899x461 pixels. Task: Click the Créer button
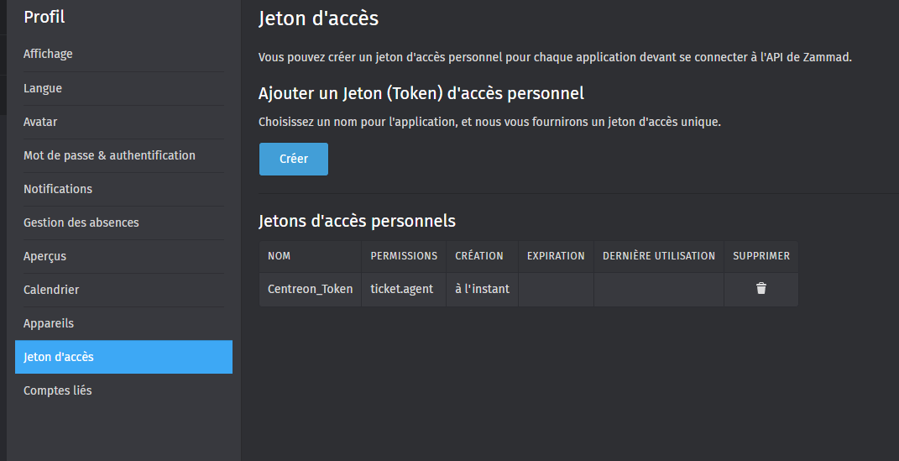(x=293, y=159)
